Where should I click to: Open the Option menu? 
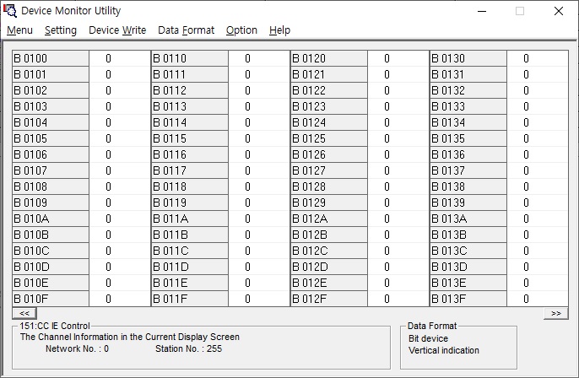(x=241, y=30)
